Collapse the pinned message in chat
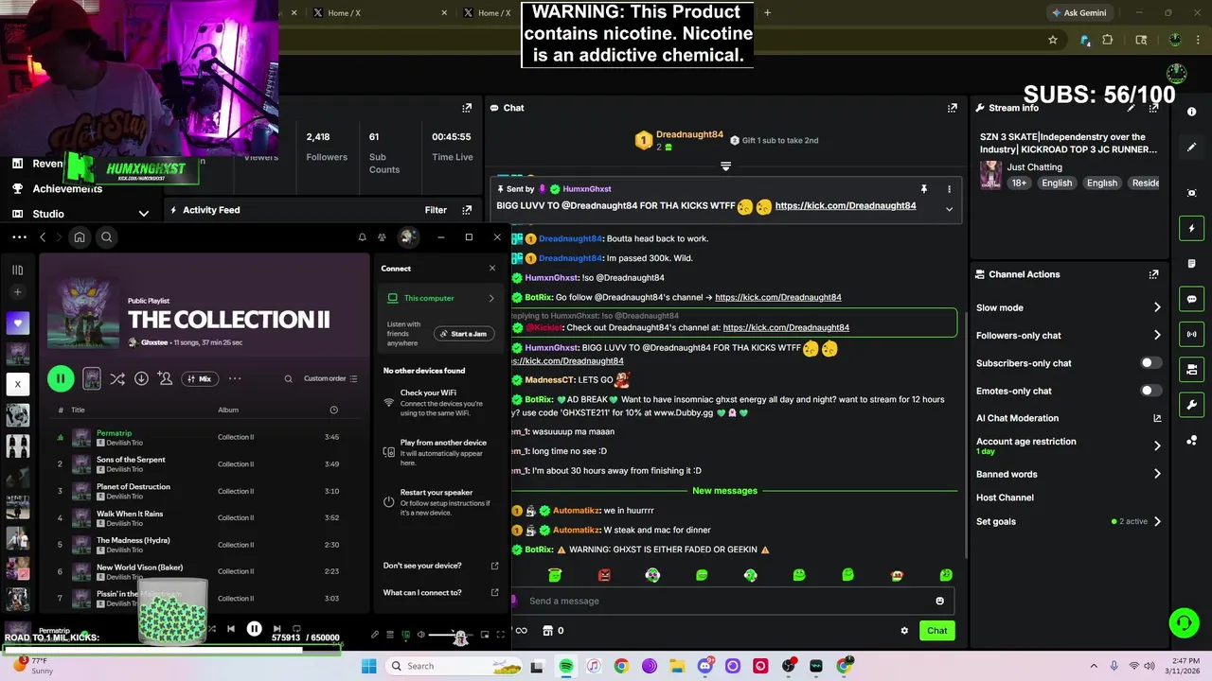Screen dimensions: 1212x681 (x=949, y=209)
